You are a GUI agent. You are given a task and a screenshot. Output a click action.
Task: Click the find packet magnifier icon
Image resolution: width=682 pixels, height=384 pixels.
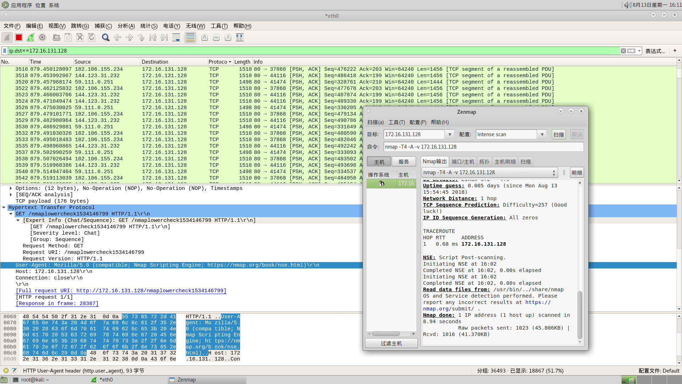(105, 37)
